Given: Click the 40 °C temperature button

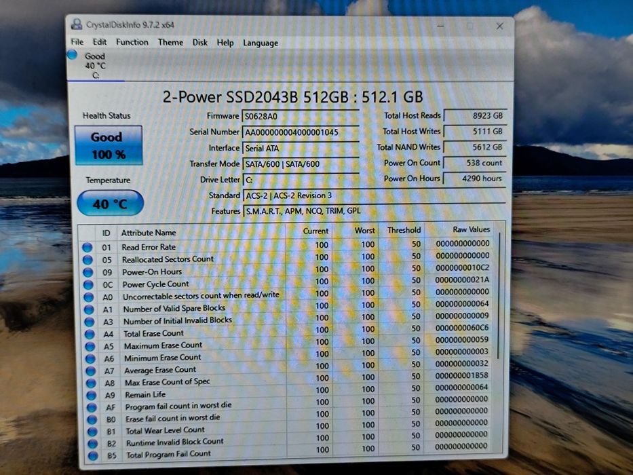Looking at the screenshot, I should pos(110,203).
